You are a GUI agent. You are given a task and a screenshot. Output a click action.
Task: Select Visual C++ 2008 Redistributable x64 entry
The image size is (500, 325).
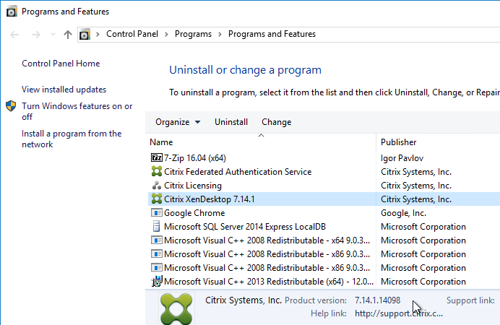[267, 240]
